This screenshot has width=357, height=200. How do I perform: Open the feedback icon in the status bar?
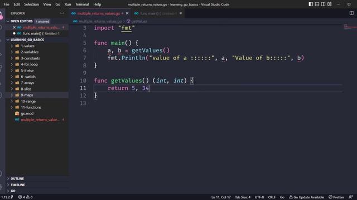point(351,197)
